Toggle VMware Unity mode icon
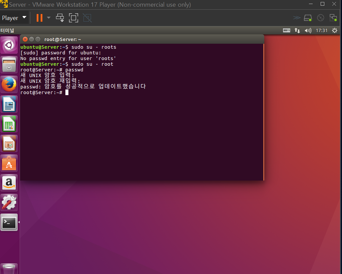The height and width of the screenshot is (274, 342). [87, 18]
